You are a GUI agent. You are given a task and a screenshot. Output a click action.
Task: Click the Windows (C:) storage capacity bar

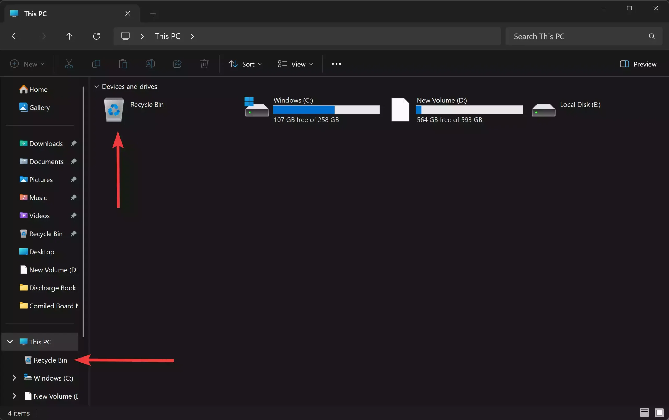coord(326,110)
